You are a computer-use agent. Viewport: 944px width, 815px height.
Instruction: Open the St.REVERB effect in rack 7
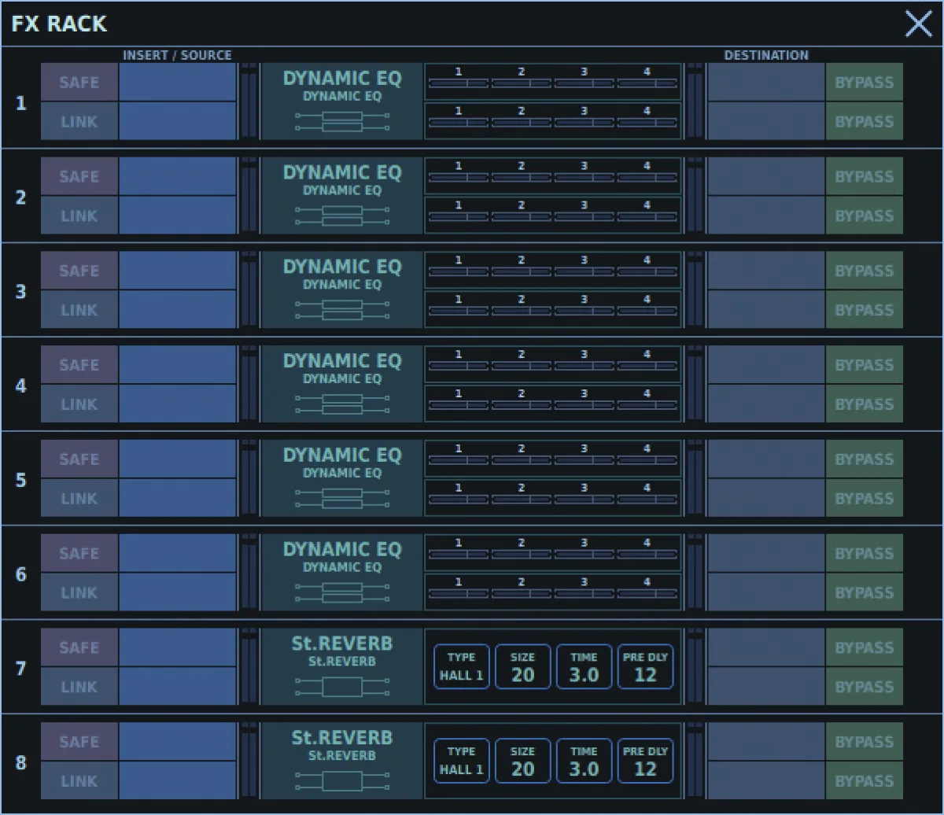(341, 667)
